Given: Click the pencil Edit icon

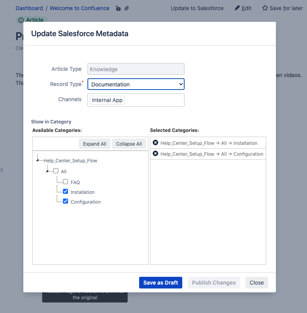Looking at the screenshot, I should click(x=237, y=8).
